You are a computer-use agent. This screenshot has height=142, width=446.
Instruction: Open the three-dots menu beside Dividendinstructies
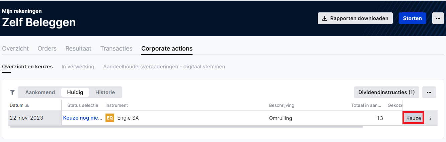(x=429, y=92)
